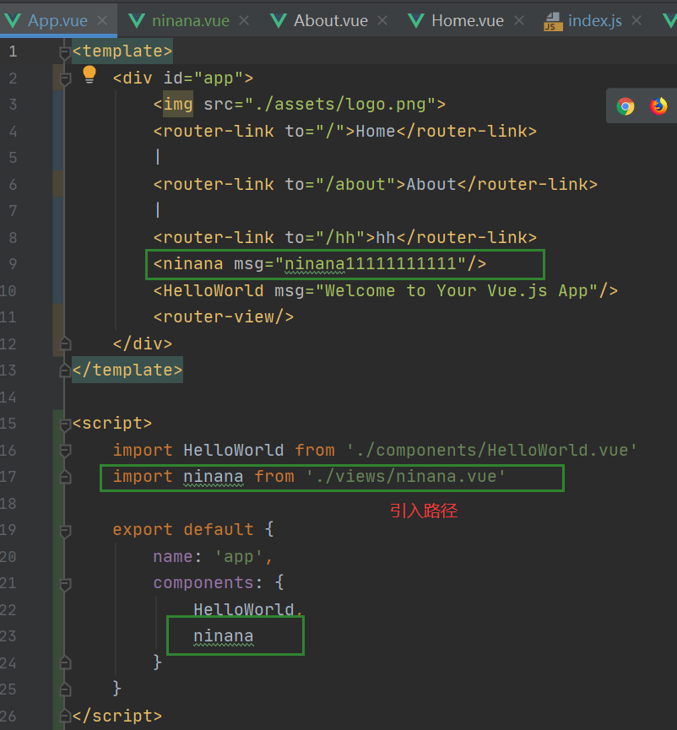Fold marker at closing brace line 24
This screenshot has height=730, width=677.
tap(65, 662)
